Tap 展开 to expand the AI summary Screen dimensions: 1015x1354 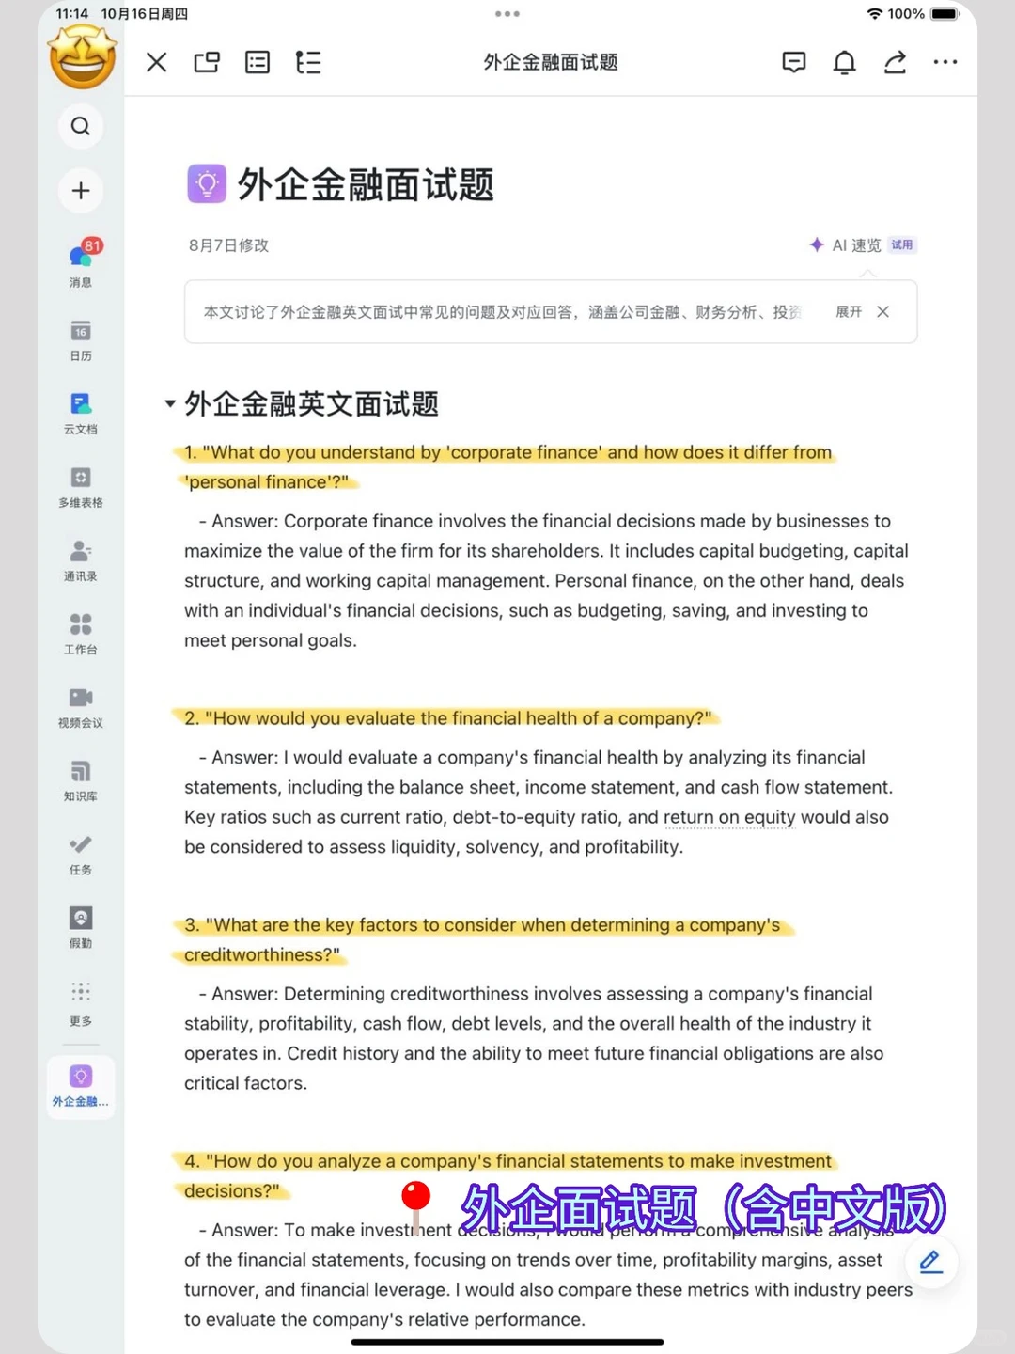(849, 311)
